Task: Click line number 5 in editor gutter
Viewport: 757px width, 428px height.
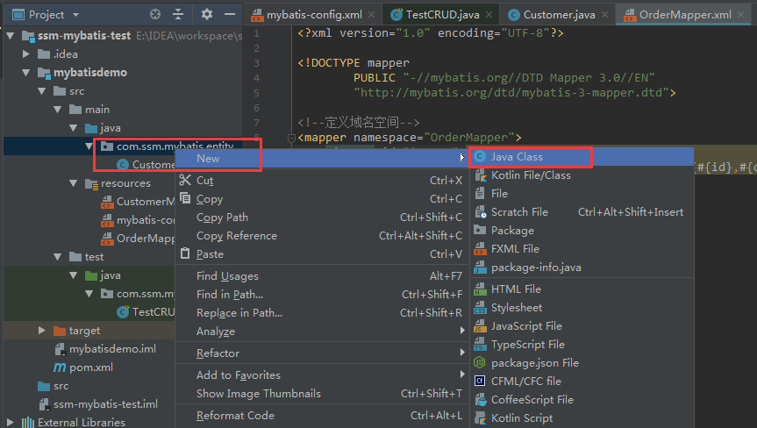Action: [x=256, y=93]
